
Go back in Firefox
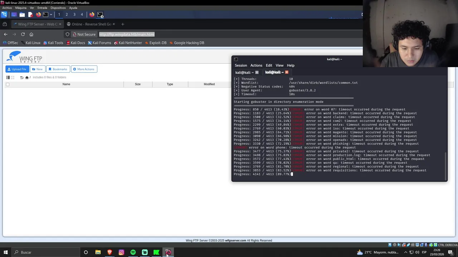tap(5, 34)
